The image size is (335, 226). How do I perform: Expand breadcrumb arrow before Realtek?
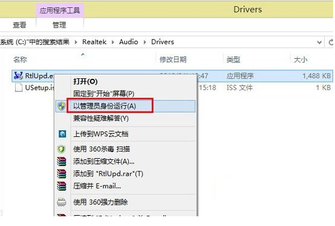76,42
